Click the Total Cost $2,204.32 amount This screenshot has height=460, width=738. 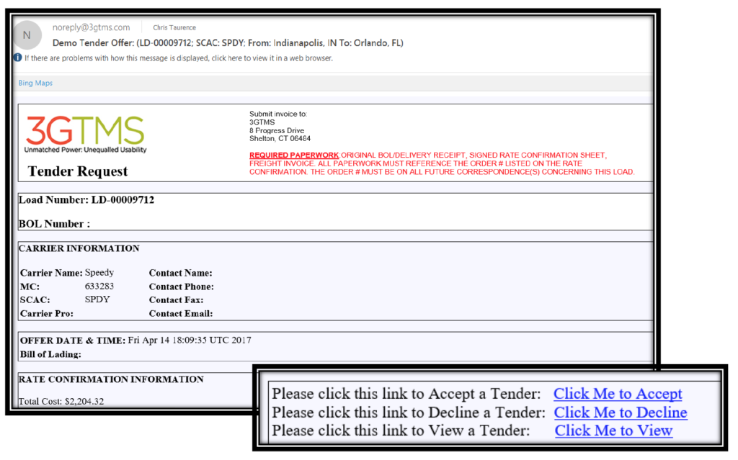61,401
